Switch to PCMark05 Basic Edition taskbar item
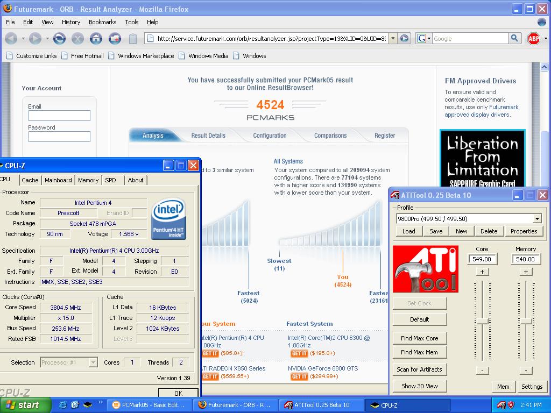The width and height of the screenshot is (551, 413). pyautogui.click(x=149, y=405)
